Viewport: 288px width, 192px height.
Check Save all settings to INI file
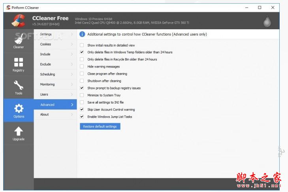(x=82, y=102)
